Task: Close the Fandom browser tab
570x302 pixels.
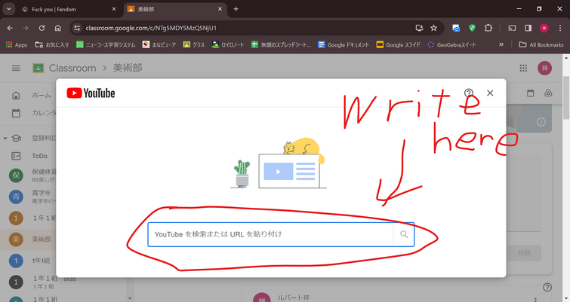Action: (x=114, y=10)
